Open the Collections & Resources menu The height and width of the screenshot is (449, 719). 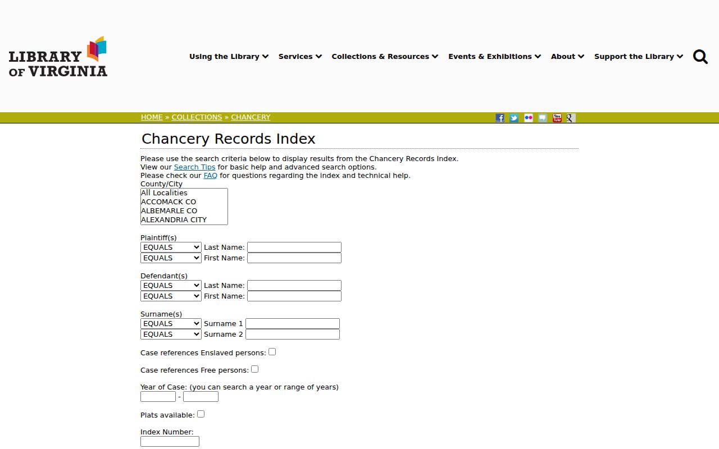pyautogui.click(x=385, y=57)
